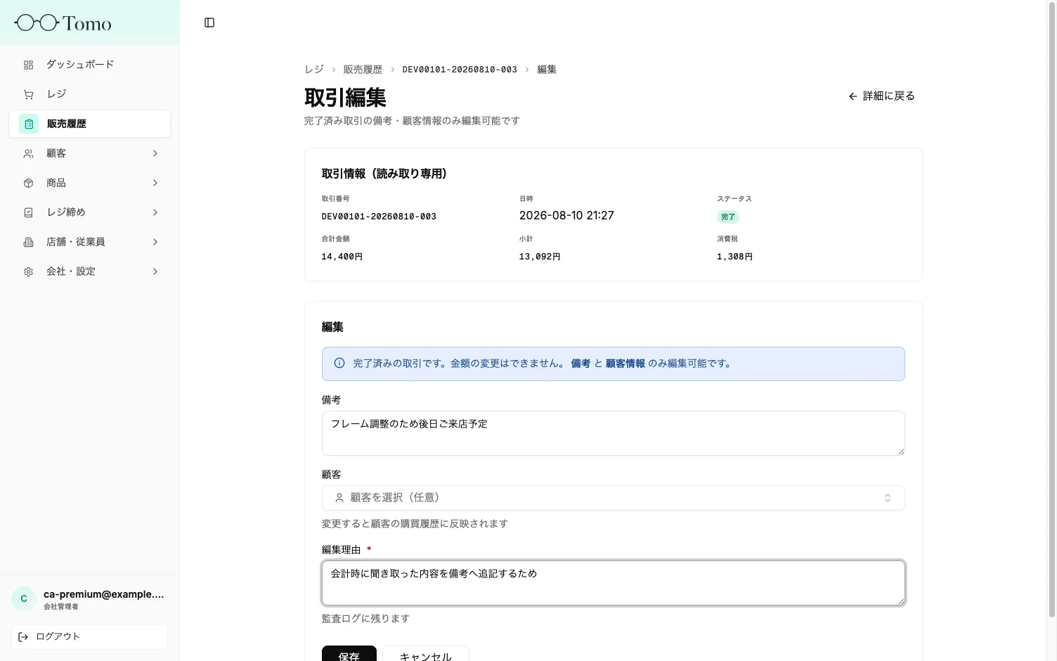Click the Tomo glasses logo
Image resolution: width=1057 pixels, height=661 pixels.
[x=63, y=23]
